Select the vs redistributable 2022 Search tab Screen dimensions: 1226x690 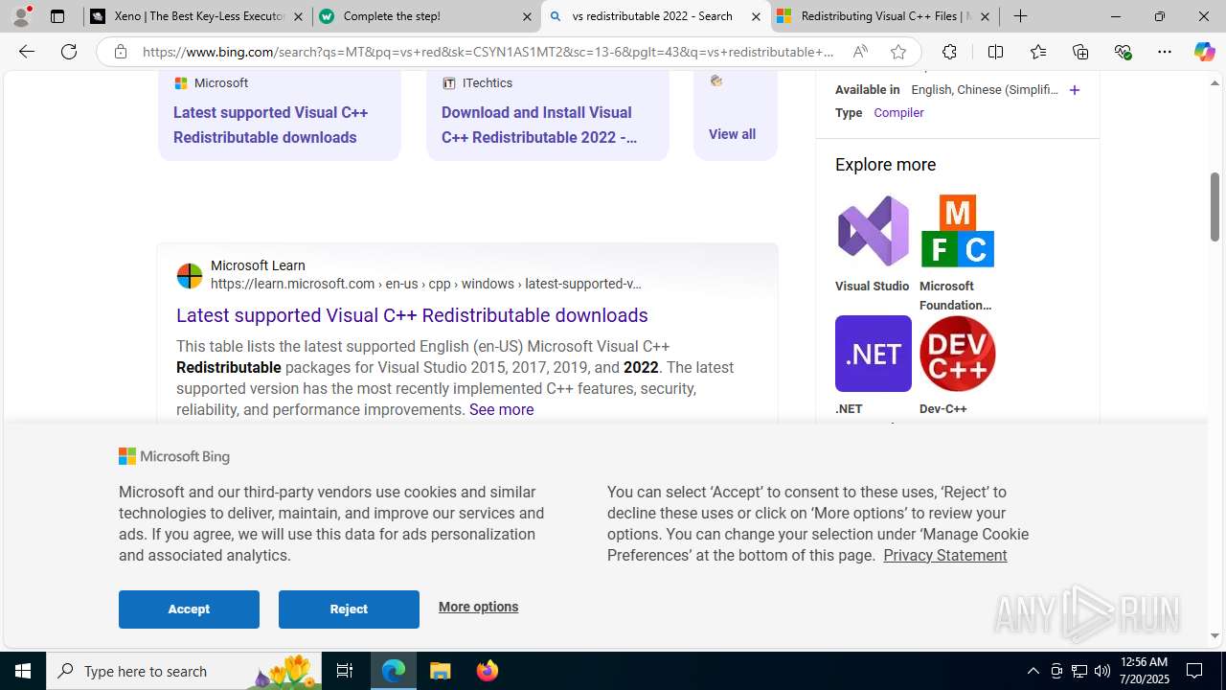coord(655,16)
